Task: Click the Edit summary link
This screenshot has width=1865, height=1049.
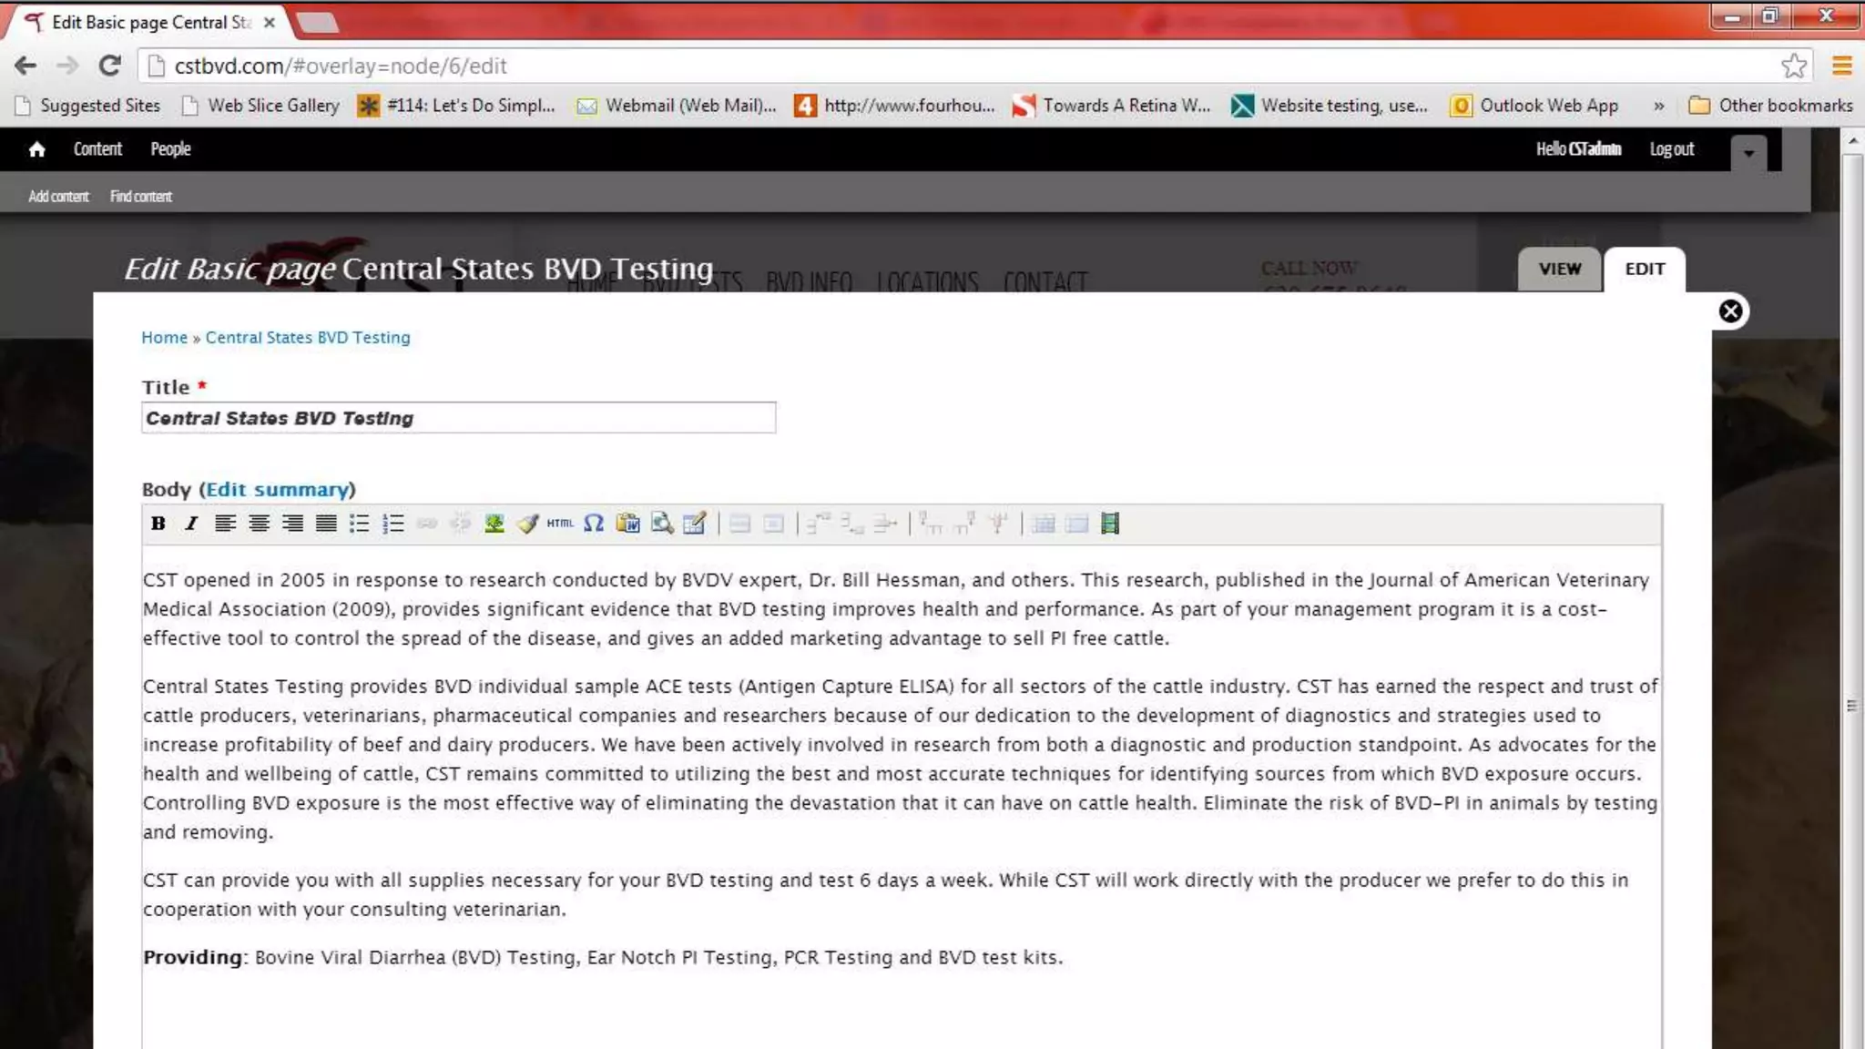Action: point(277,490)
